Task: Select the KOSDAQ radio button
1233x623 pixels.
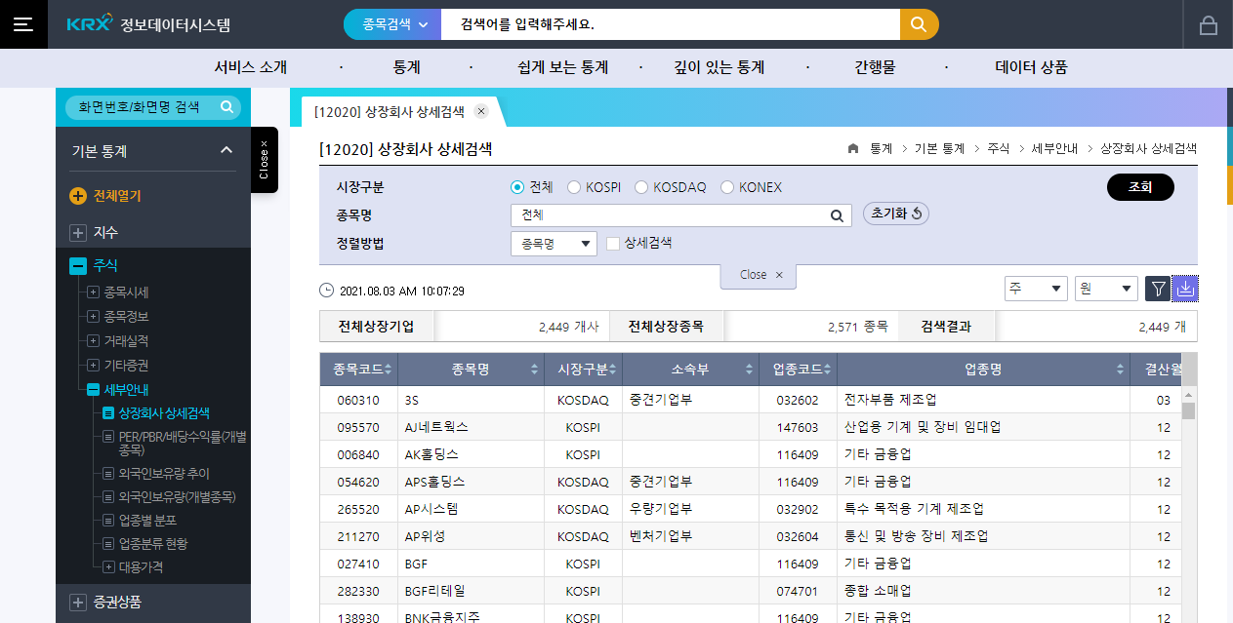Action: click(x=641, y=187)
